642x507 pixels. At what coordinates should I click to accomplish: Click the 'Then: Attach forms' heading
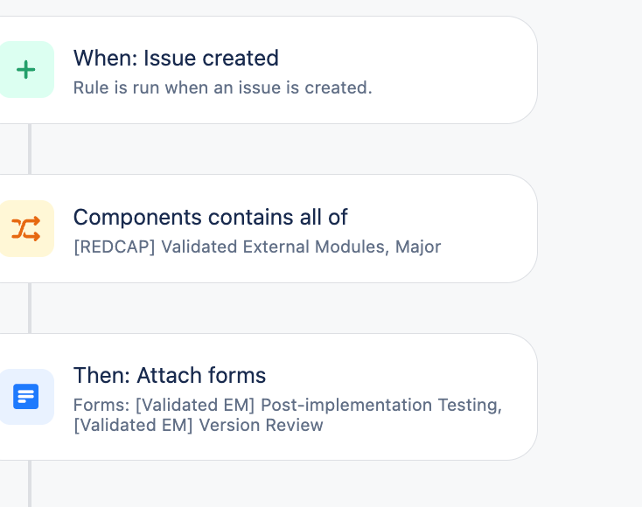tap(170, 376)
